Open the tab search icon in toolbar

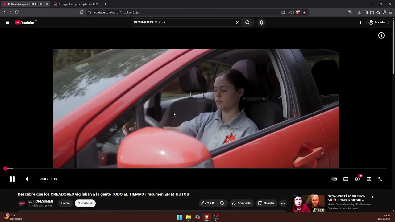[350, 12]
